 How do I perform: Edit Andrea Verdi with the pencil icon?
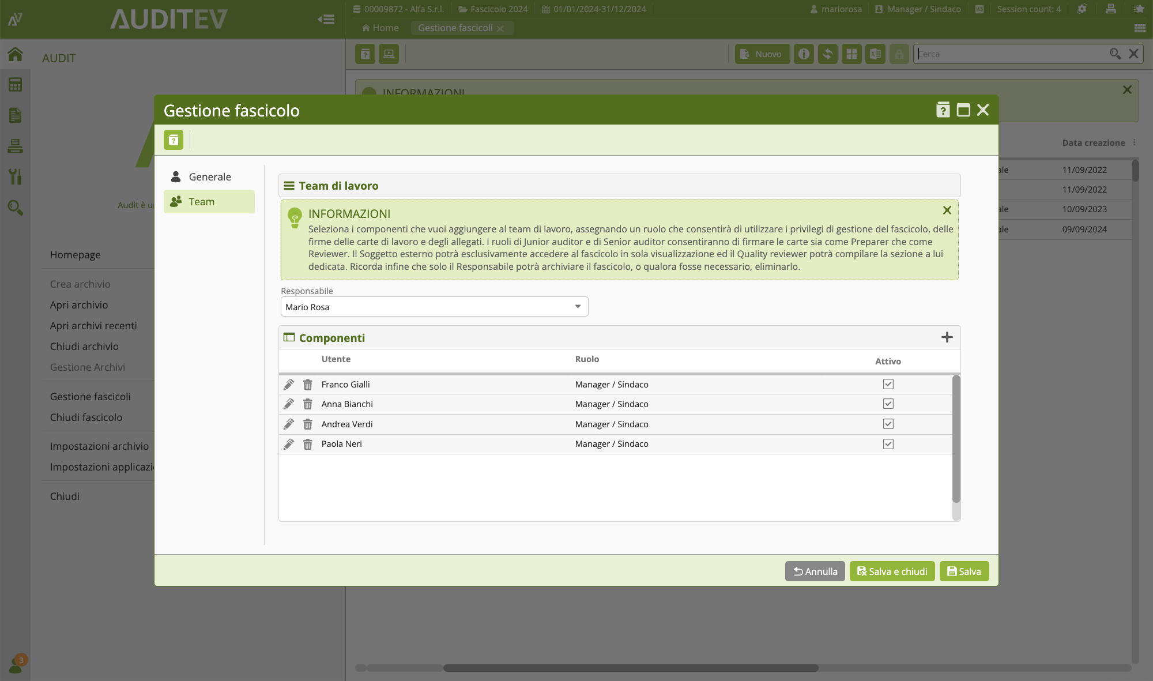pyautogui.click(x=289, y=424)
